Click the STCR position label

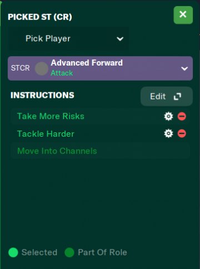tap(21, 68)
